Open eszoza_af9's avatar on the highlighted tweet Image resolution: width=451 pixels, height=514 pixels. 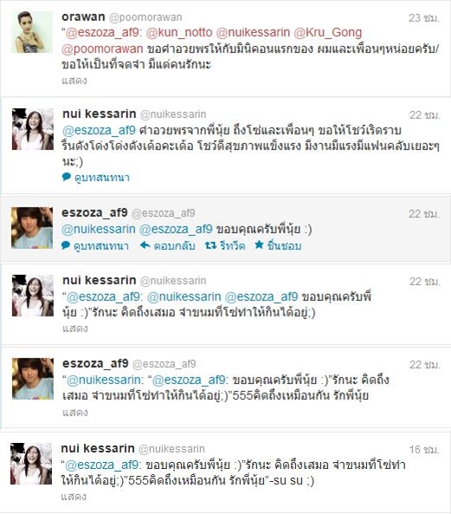tap(32, 228)
